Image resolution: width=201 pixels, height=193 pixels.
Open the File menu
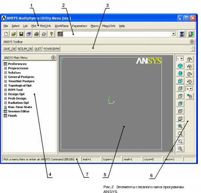[6, 26]
